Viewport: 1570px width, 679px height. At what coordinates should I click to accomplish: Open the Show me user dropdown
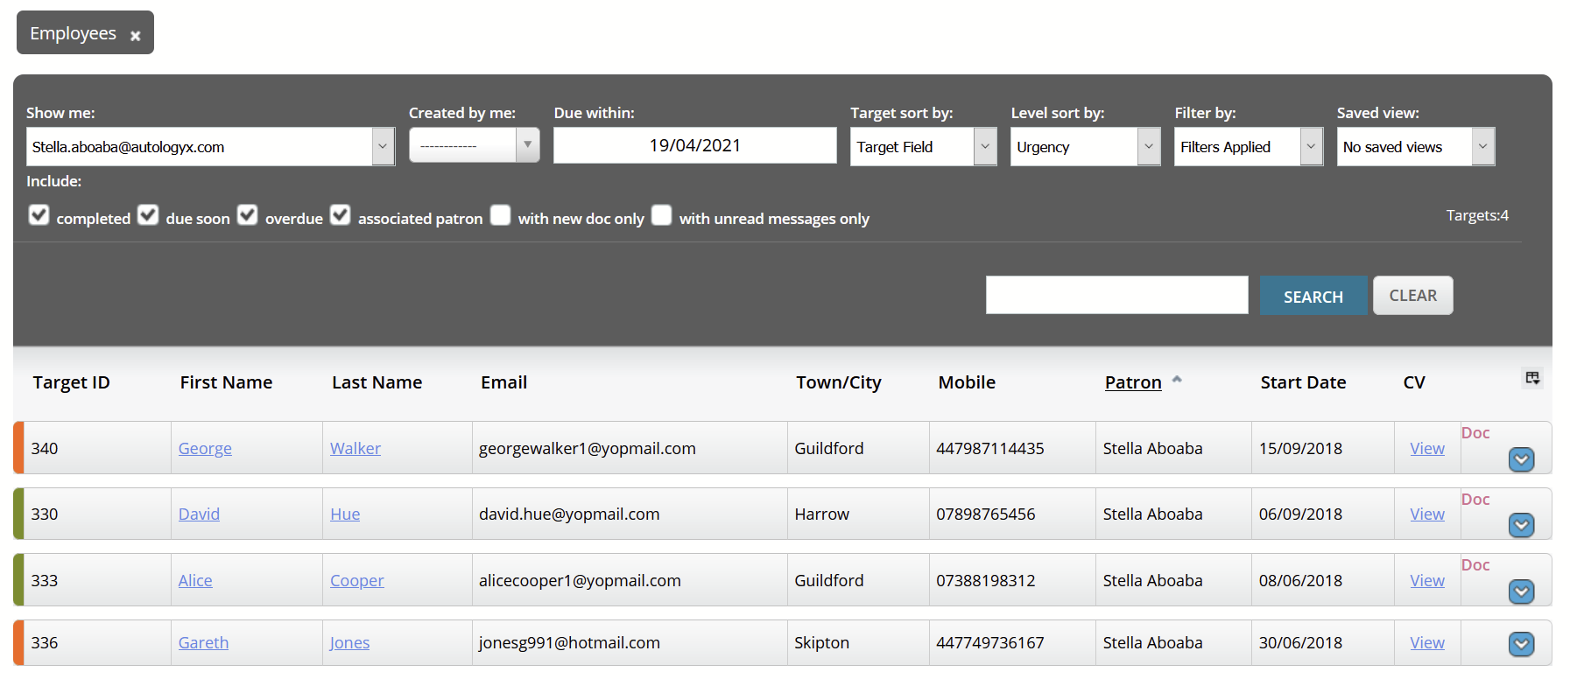click(210, 146)
